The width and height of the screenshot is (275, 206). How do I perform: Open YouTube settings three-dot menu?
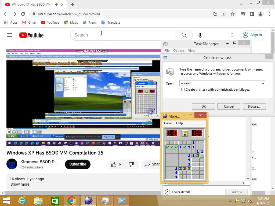pos(232,35)
